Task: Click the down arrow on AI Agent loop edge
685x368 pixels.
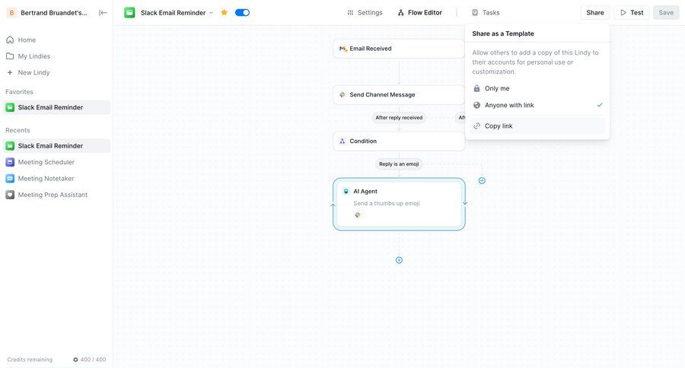Action: coord(465,203)
